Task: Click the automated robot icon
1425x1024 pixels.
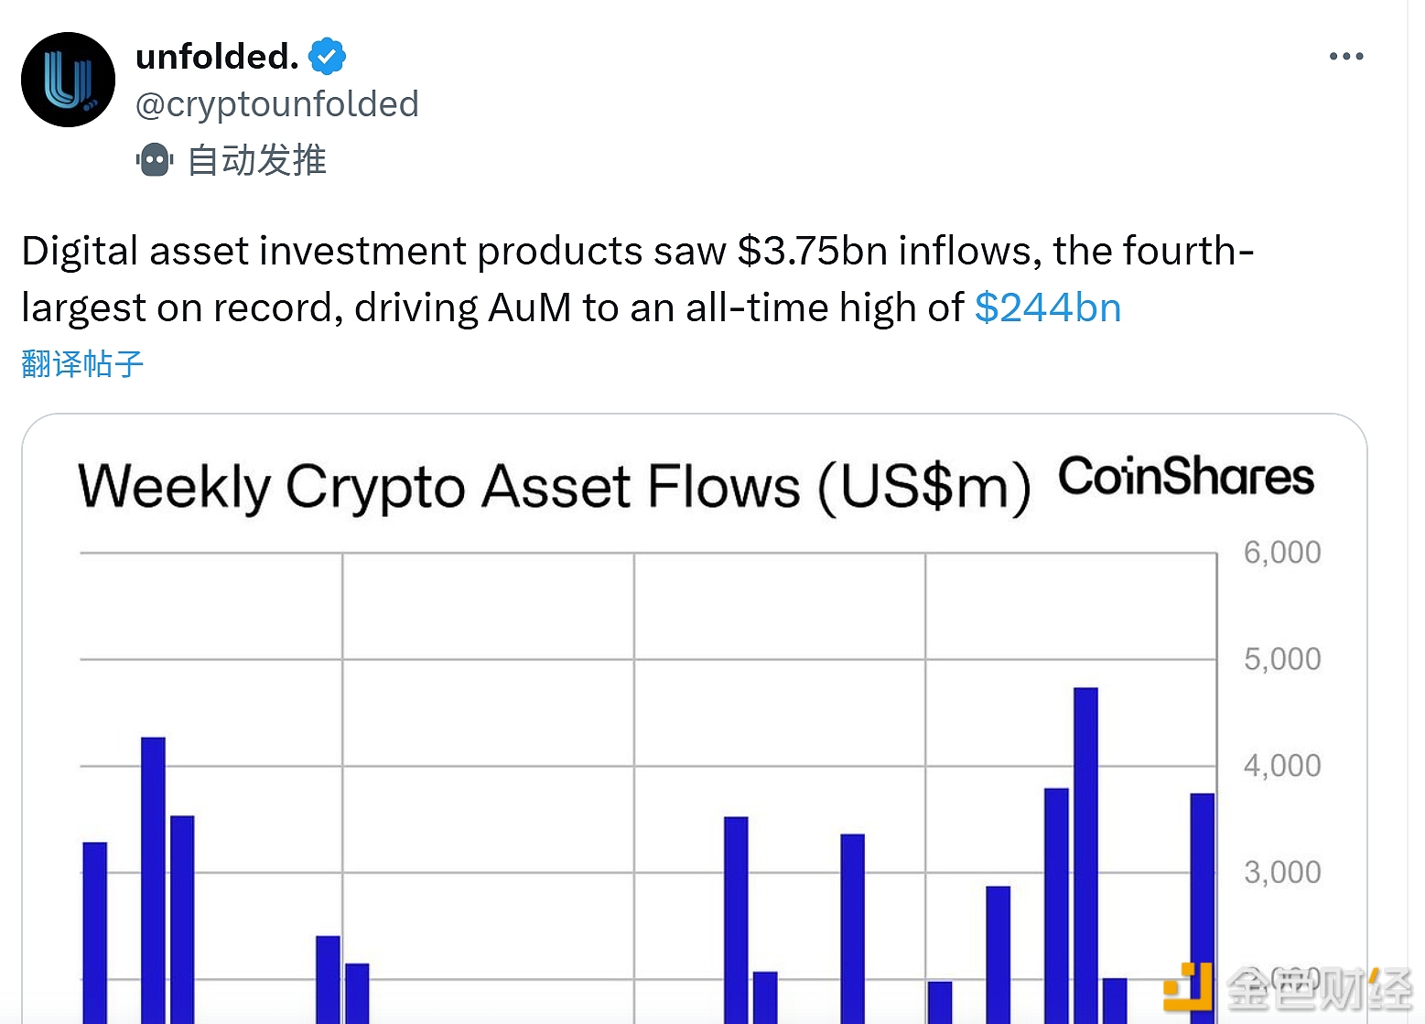Action: [155, 160]
